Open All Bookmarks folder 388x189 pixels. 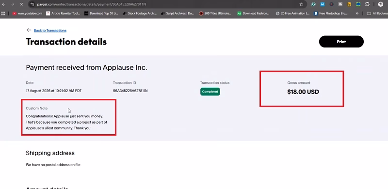(377, 14)
